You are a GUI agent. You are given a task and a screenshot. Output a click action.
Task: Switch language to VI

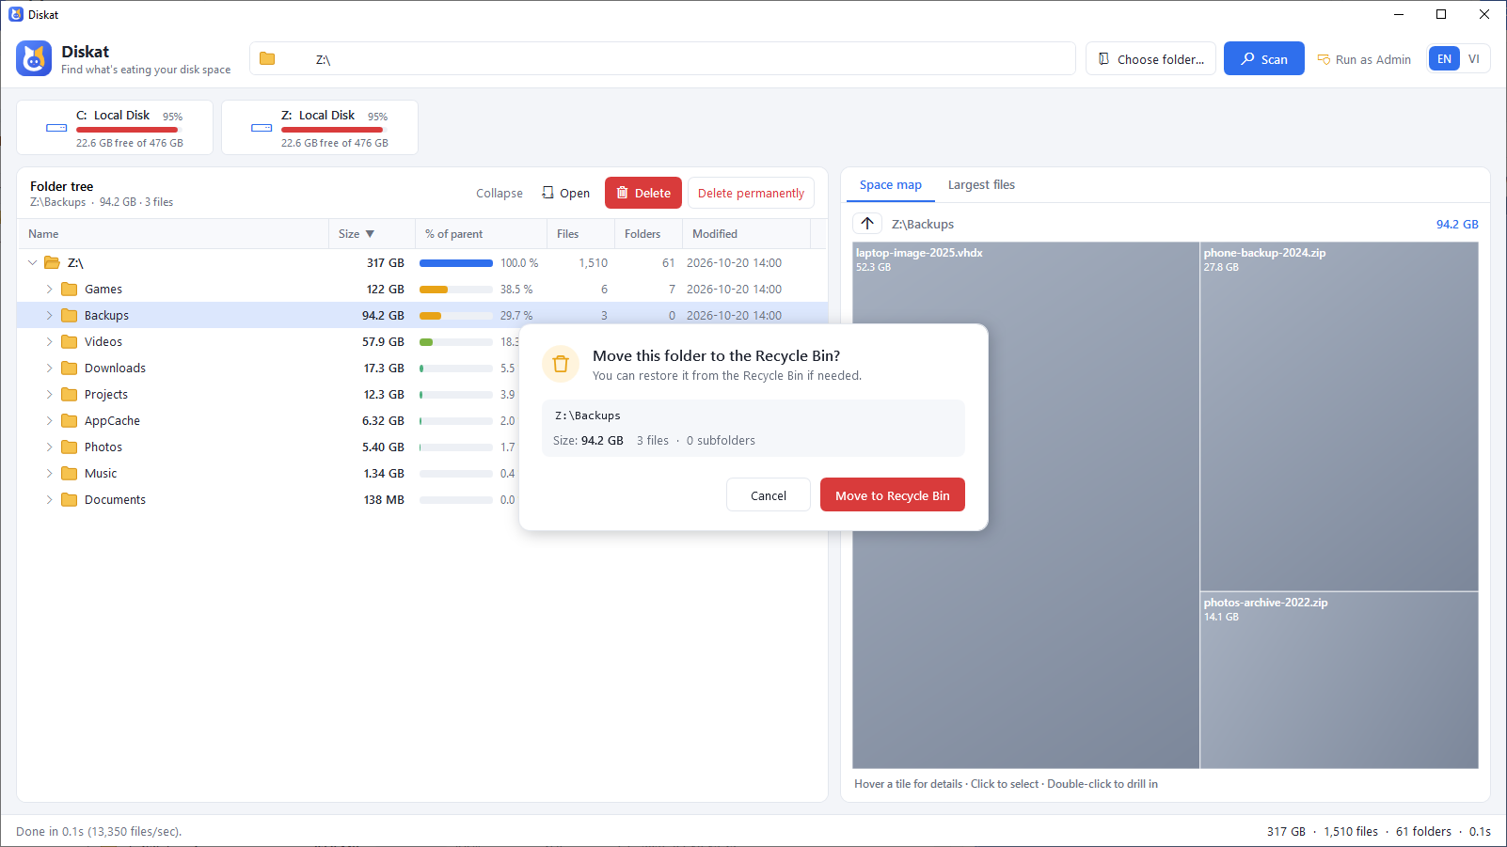click(1474, 58)
